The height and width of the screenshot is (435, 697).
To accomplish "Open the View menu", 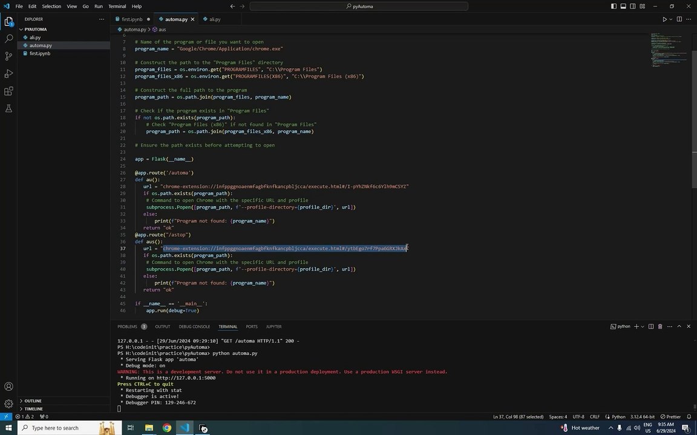I will pyautogui.click(x=71, y=6).
